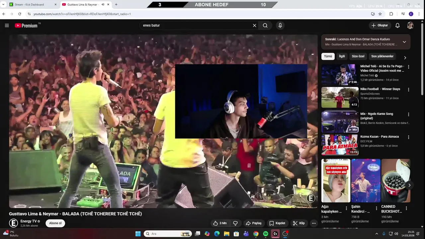Open options for Para Atmaca video
The image size is (425, 239).
point(408,137)
